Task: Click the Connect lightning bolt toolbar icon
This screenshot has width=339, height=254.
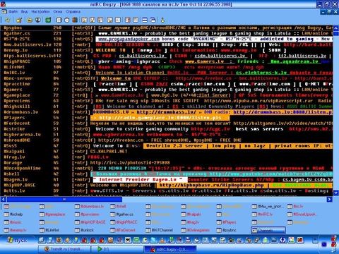Action: point(7,20)
